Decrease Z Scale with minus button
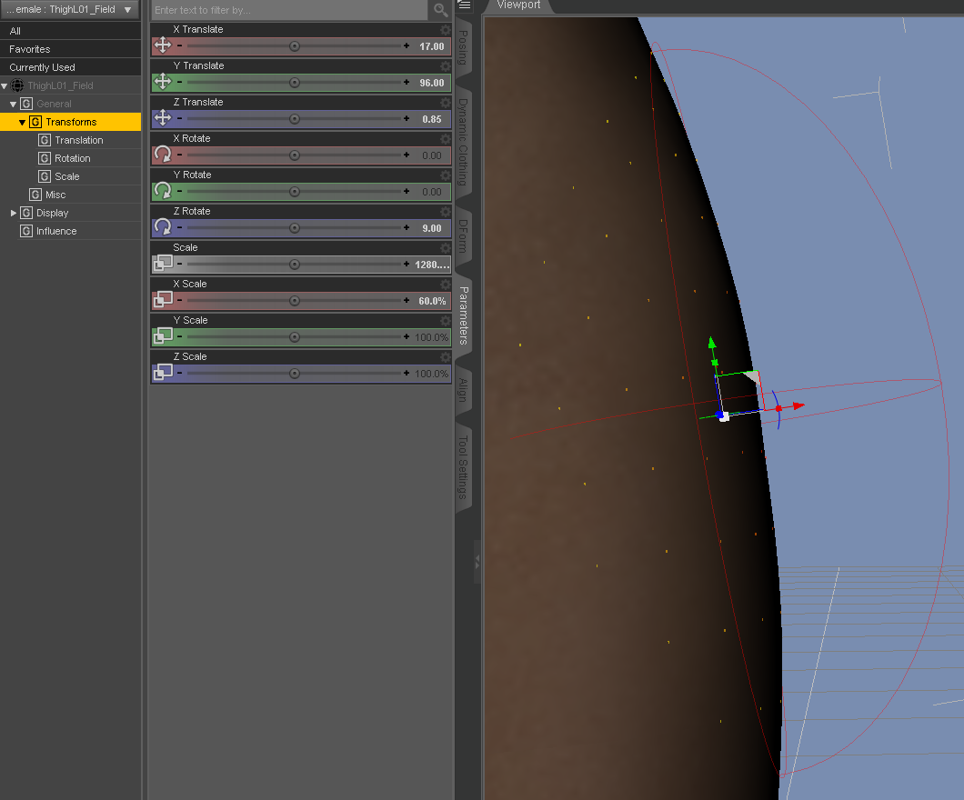The height and width of the screenshot is (800, 964). 179,373
